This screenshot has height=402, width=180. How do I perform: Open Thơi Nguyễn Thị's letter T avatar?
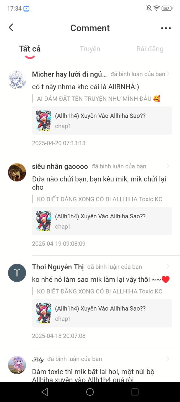(x=17, y=273)
